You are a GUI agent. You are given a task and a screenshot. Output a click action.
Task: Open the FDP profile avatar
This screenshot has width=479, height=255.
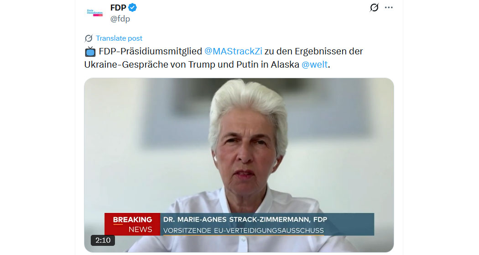(95, 13)
